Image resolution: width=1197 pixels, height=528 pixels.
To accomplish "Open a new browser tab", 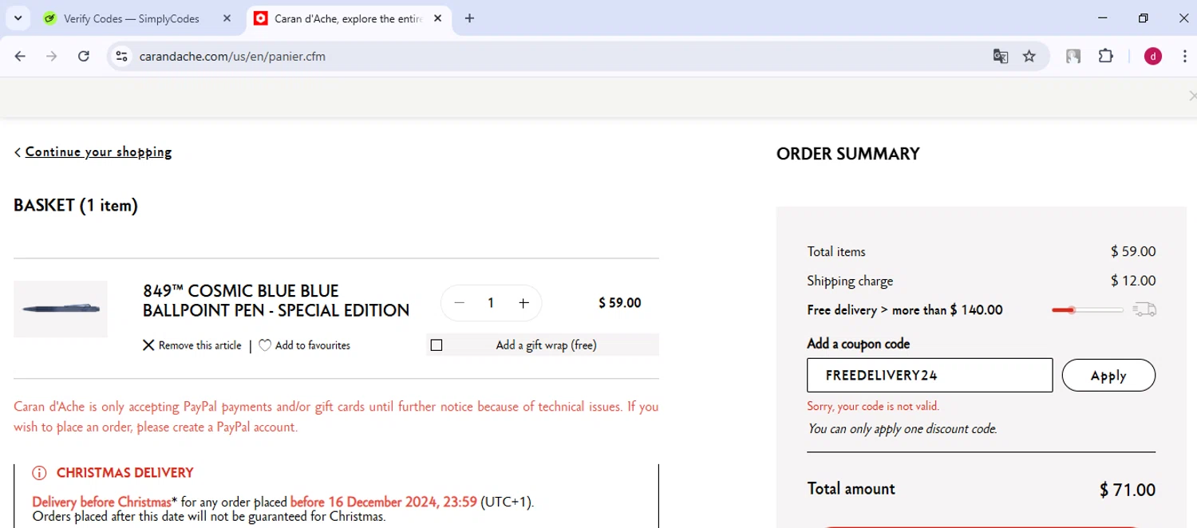I will click(x=469, y=18).
